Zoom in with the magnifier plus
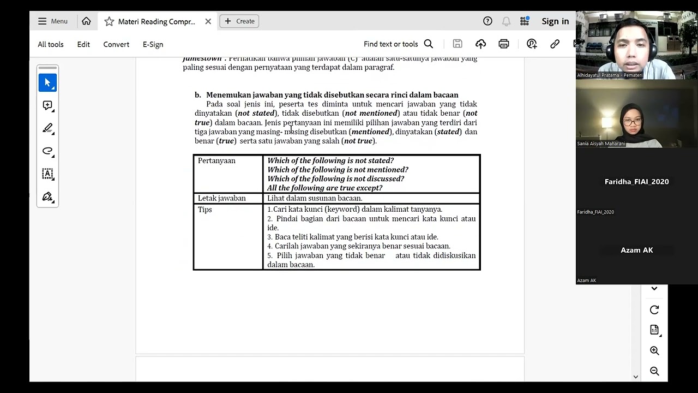Screen dimensions: 698x393 pos(654,351)
